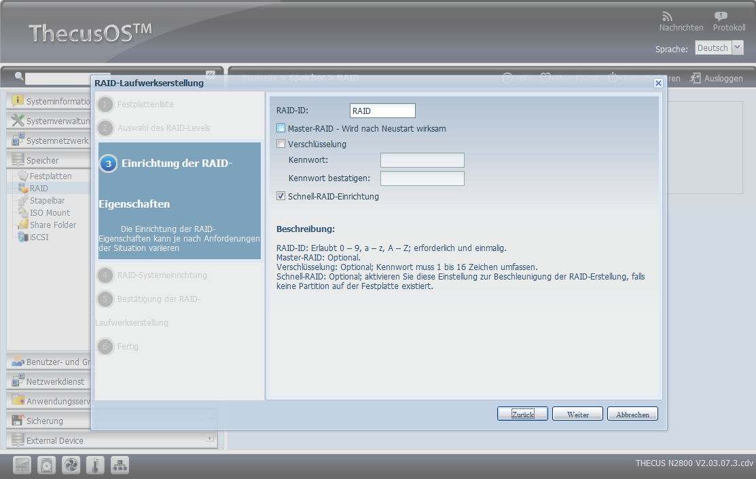This screenshot has width=756, height=479.
Task: Click the Mein Favorit heart icon
Action: pos(545,78)
